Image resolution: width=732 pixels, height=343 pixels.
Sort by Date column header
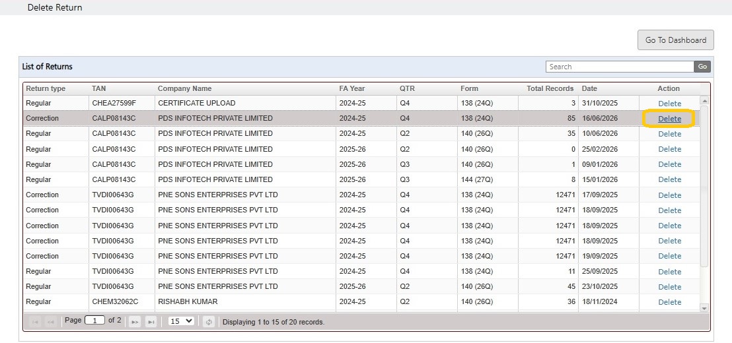(589, 88)
